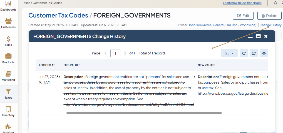Favorite this page with the star icon
283x133 pixels.
pyautogui.click(x=275, y=3)
